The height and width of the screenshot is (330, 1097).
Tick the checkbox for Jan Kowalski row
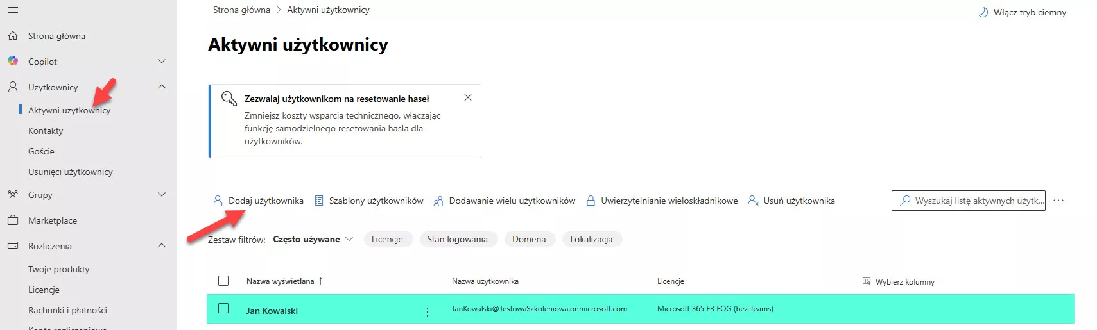click(223, 309)
